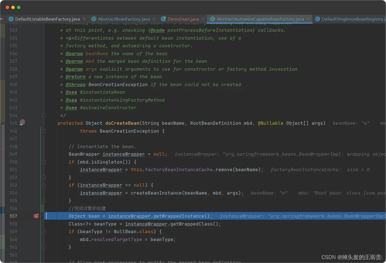Click "// Instantiate the bean." comment
386x263 pixels.
tap(102, 146)
